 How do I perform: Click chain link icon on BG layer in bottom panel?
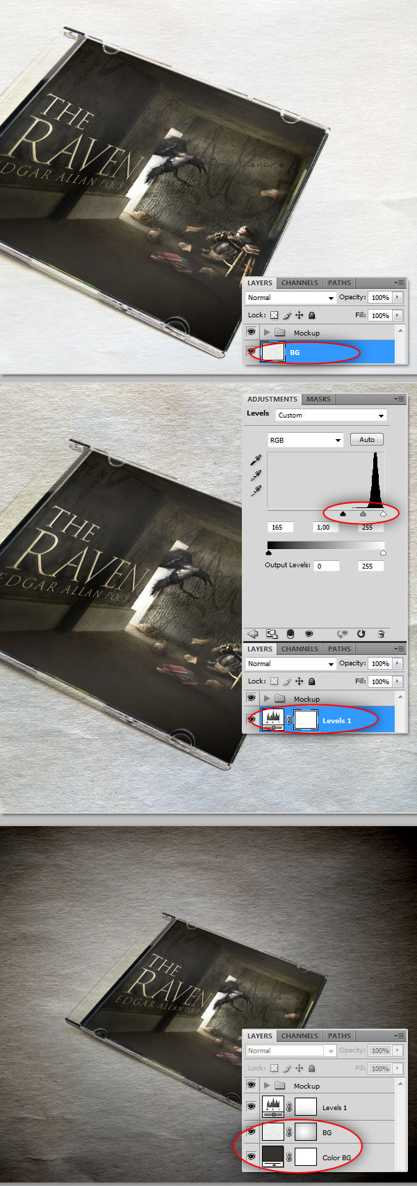288,1132
